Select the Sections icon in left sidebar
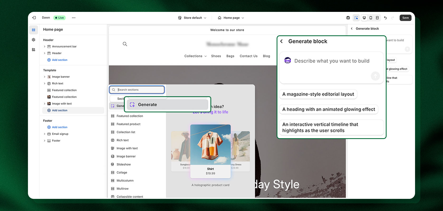This screenshot has width=443, height=211. click(x=33, y=30)
